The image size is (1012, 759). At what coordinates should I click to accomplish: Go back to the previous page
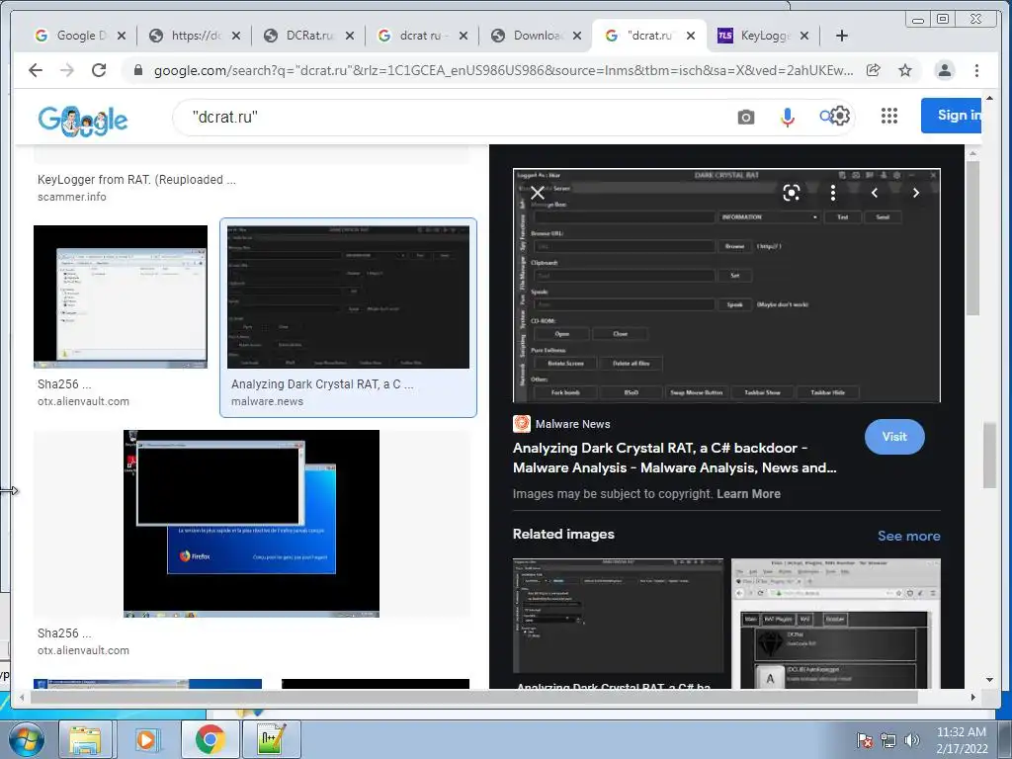tap(36, 70)
